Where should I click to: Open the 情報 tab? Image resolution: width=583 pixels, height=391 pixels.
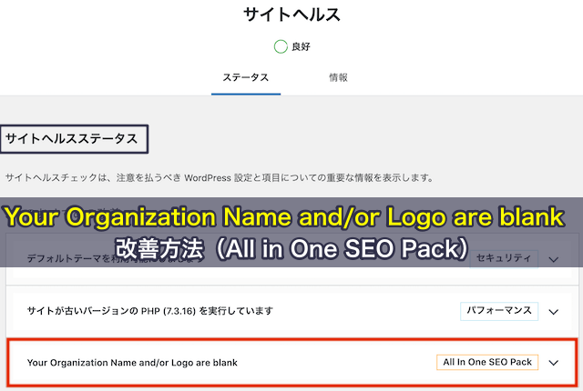click(338, 78)
